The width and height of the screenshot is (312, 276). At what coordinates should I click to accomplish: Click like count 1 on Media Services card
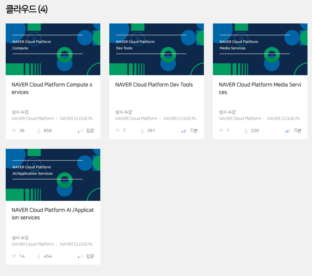pyautogui.click(x=228, y=130)
